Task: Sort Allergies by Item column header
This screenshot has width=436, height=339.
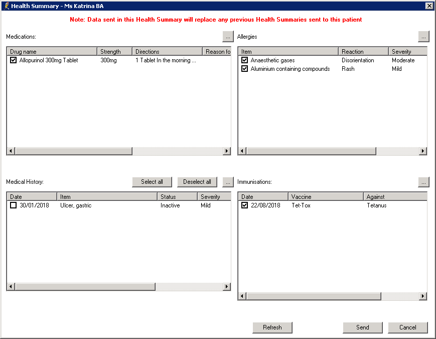Action: (x=288, y=52)
